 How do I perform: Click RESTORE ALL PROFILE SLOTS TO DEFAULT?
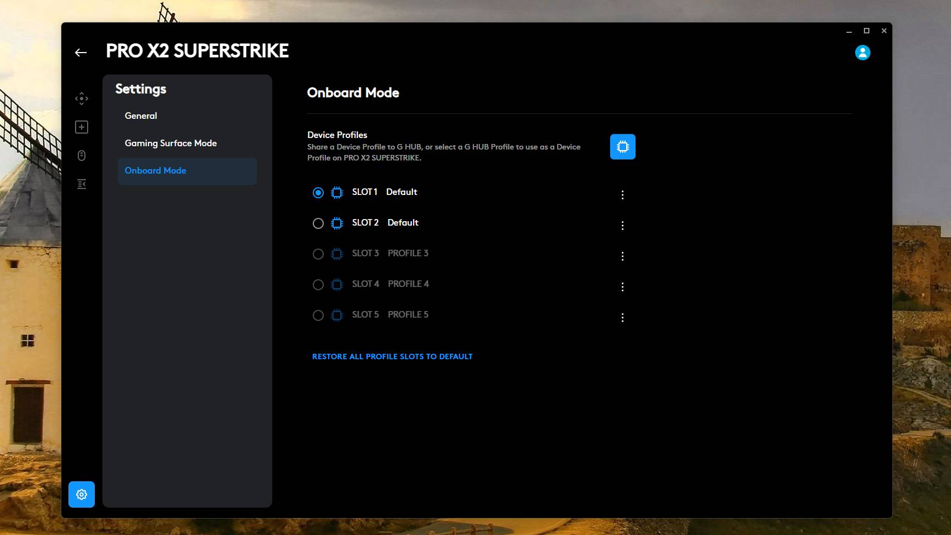coord(392,356)
